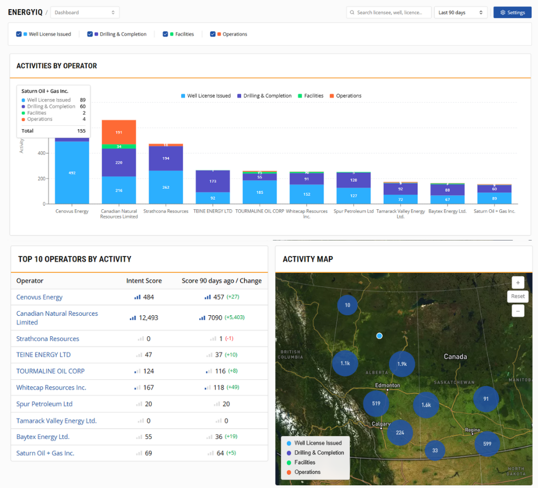Sort table by Intent Score column header
The height and width of the screenshot is (488, 538).
click(144, 281)
